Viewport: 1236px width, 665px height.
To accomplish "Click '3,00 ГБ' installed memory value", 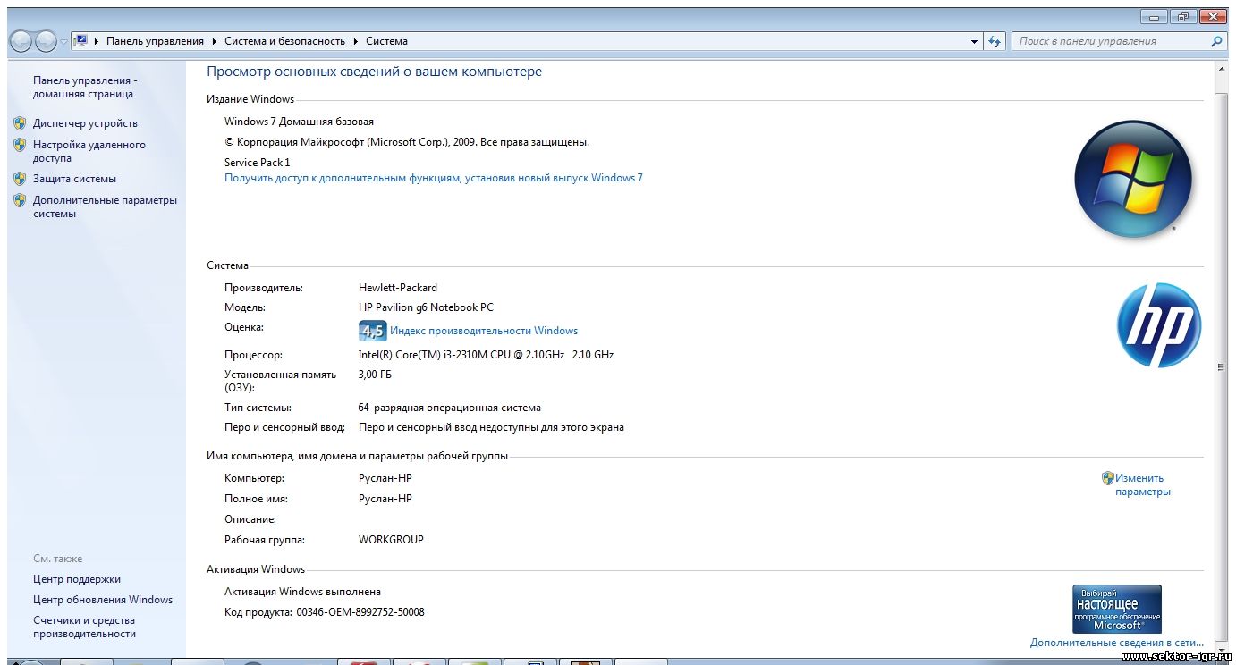I will (x=375, y=375).
